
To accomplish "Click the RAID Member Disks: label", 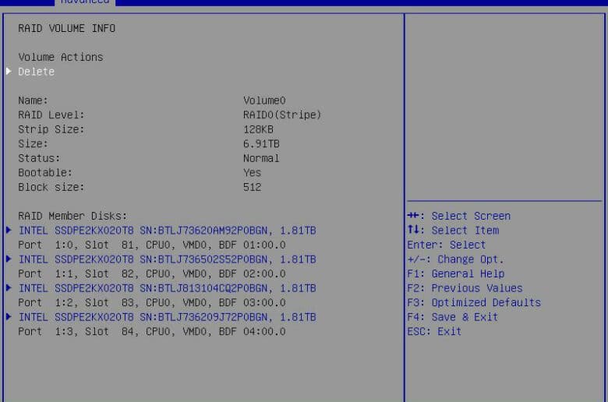I will pyautogui.click(x=72, y=216).
